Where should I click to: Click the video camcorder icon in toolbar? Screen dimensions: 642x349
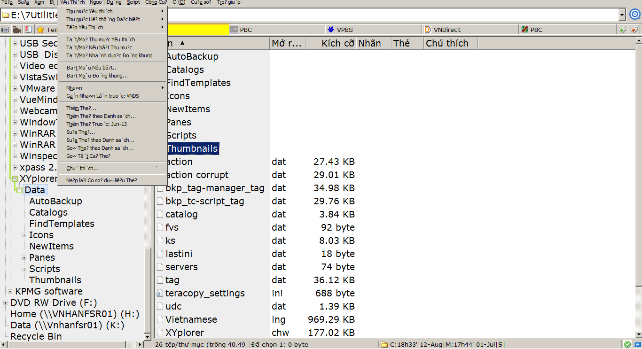pyautogui.click(x=17, y=30)
